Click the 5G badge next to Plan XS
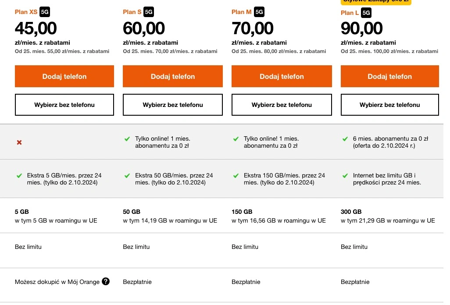The height and width of the screenshot is (305, 450). 45,12
